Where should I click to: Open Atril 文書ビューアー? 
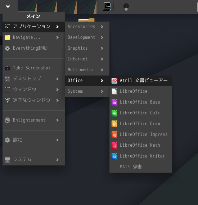(x=140, y=81)
